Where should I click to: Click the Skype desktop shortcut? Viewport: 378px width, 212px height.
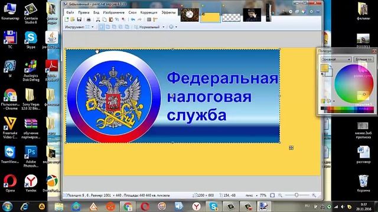31,39
